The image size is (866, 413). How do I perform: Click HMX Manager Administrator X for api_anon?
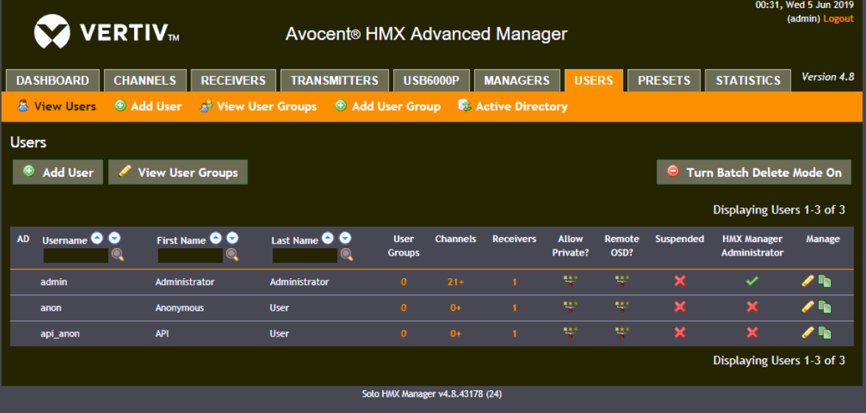[752, 333]
